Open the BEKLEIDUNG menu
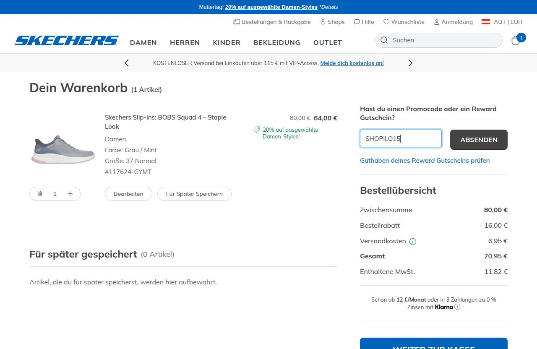This screenshot has height=349, width=537. point(277,42)
